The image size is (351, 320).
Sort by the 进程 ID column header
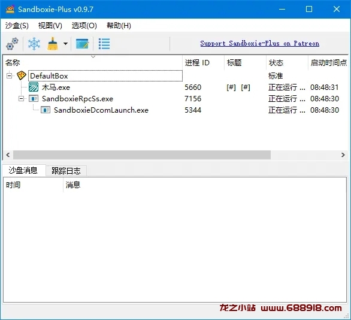click(x=203, y=62)
